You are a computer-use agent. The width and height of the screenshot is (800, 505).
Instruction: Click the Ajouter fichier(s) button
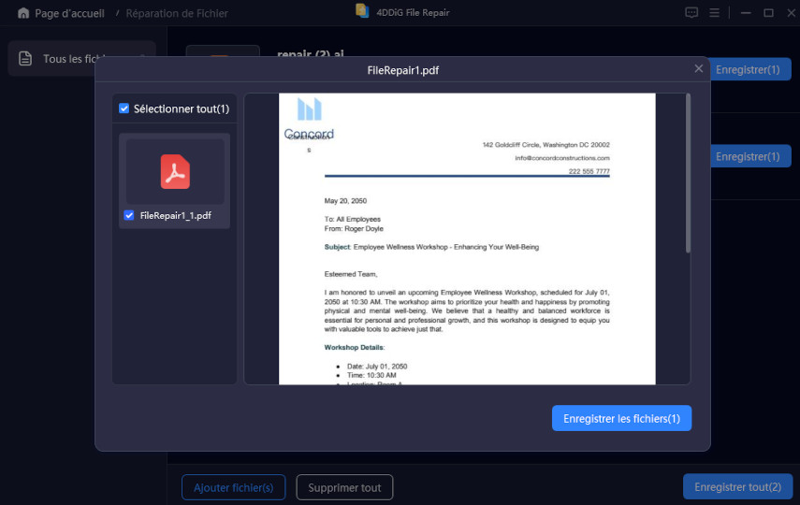tap(233, 487)
